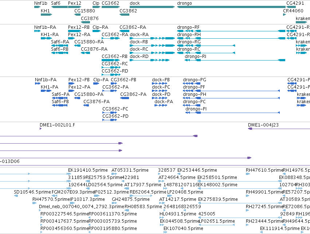
Task: Click the Nnf1b gene label
Action: (x=41, y=3)
